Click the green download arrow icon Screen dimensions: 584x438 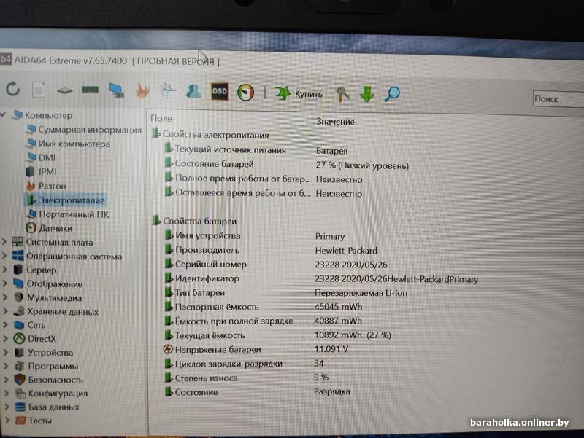367,94
